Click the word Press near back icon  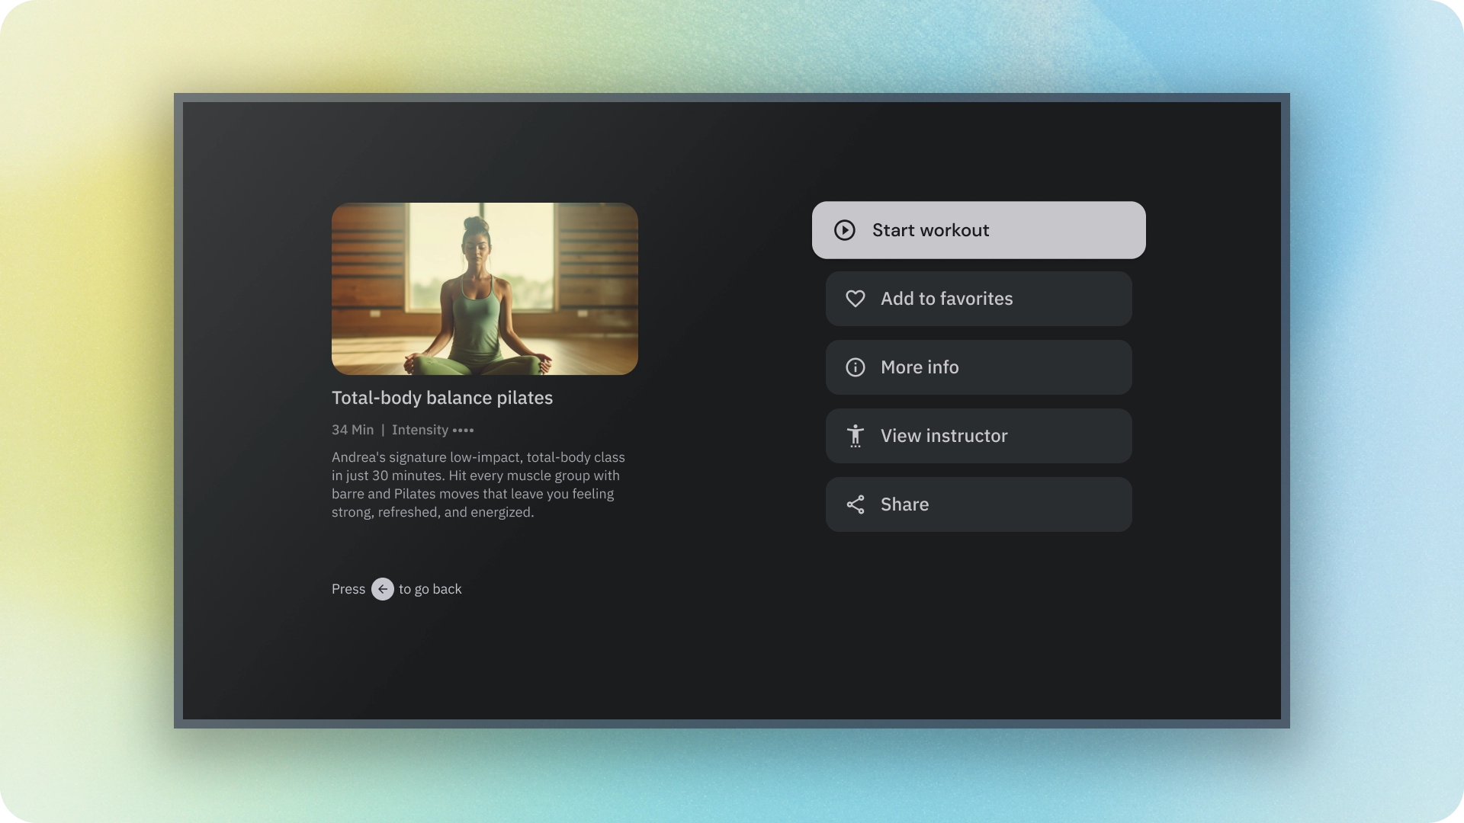[x=348, y=589]
